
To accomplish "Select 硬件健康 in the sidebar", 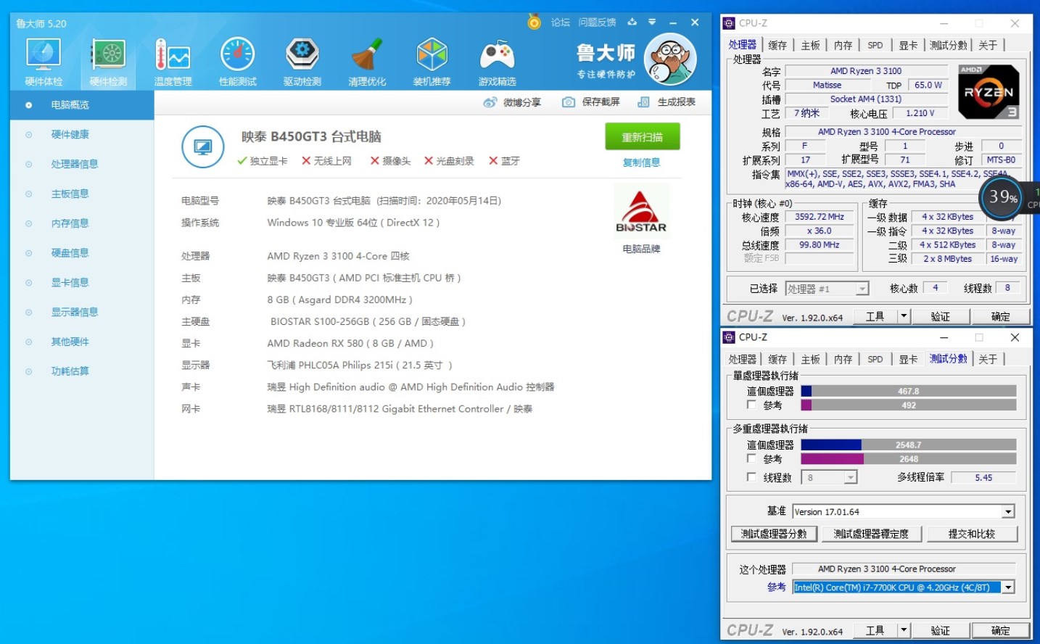I will click(x=82, y=134).
